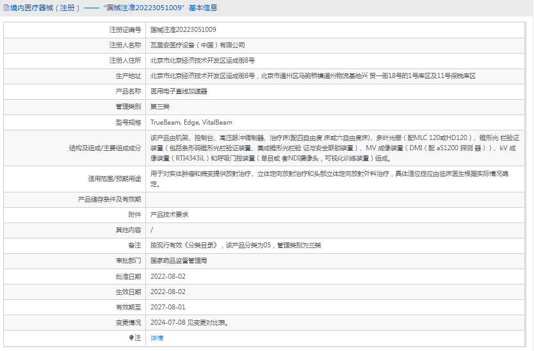Click the 适用范围/预期用途 label
This screenshot has height=351, width=534.
point(115,178)
